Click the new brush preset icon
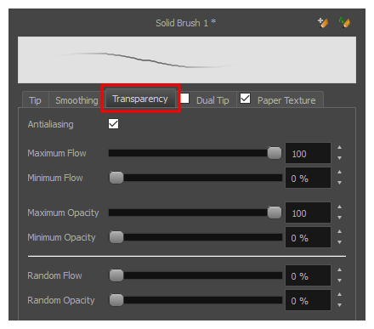 click(x=323, y=22)
